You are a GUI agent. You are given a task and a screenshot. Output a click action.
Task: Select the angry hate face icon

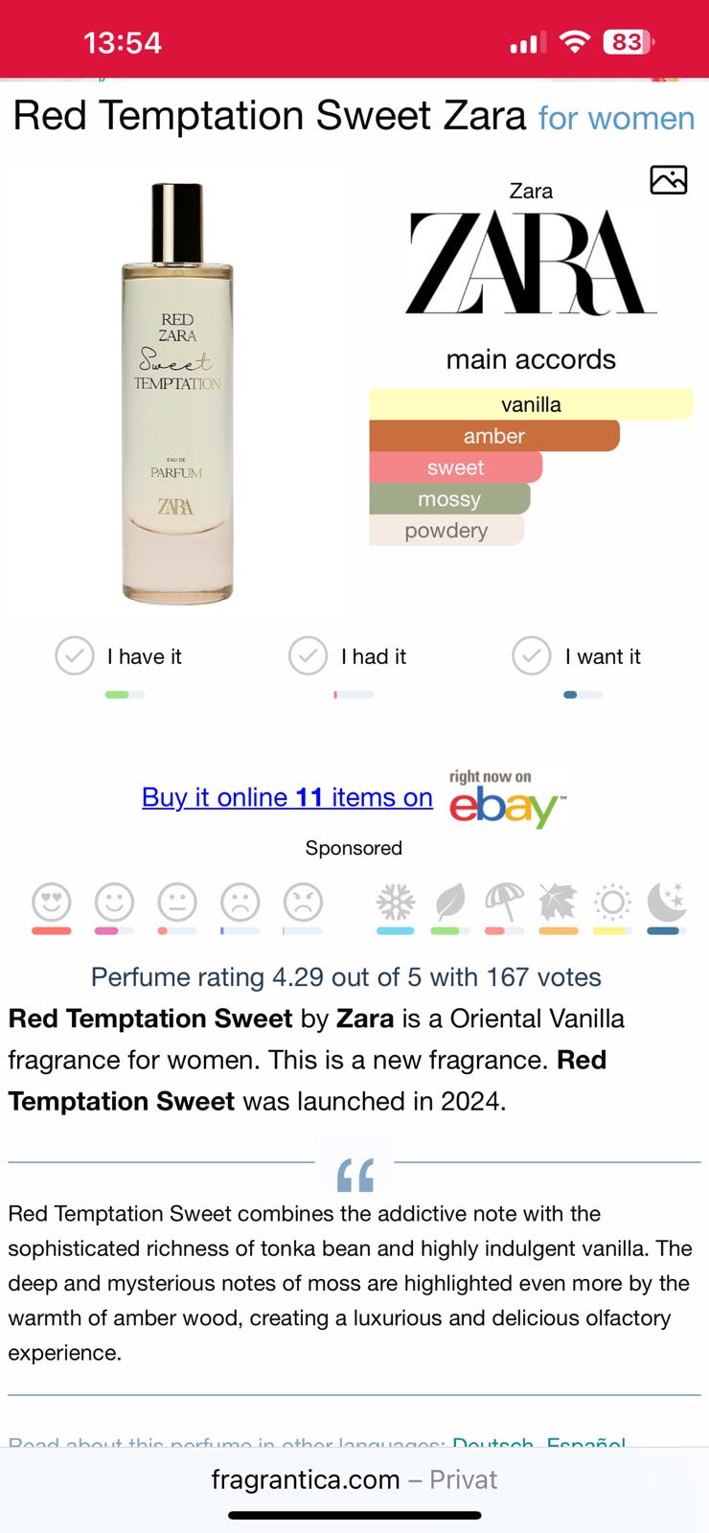[x=303, y=902]
